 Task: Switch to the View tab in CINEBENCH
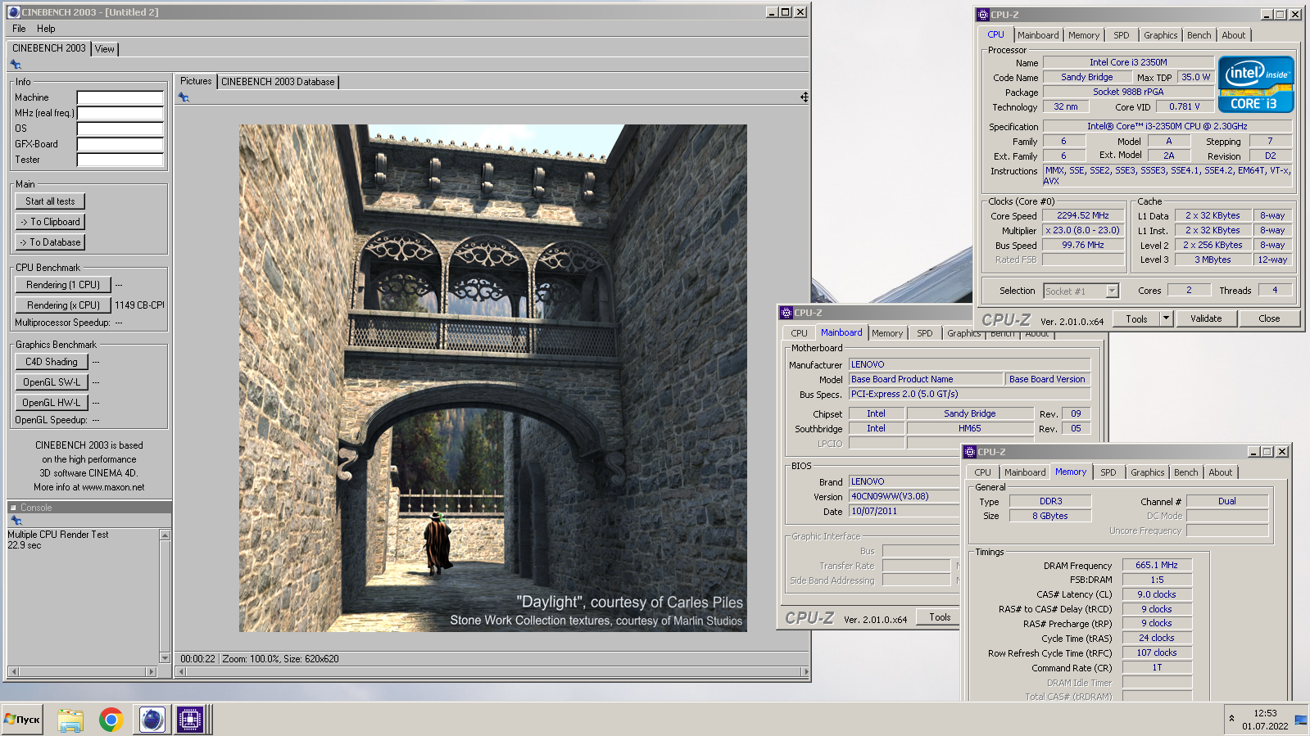[x=105, y=49]
